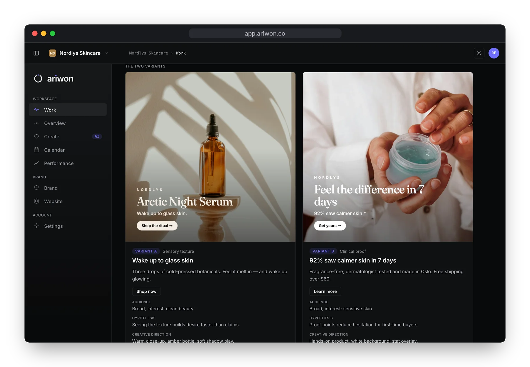The width and height of the screenshot is (530, 367).
Task: Click the Work pulse icon in sidebar
Action: click(x=37, y=110)
